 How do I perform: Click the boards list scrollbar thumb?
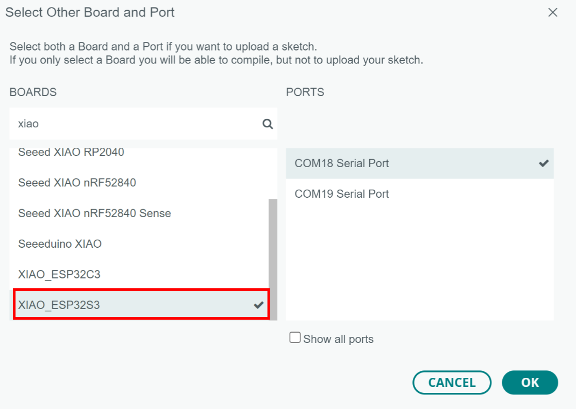coord(273,258)
